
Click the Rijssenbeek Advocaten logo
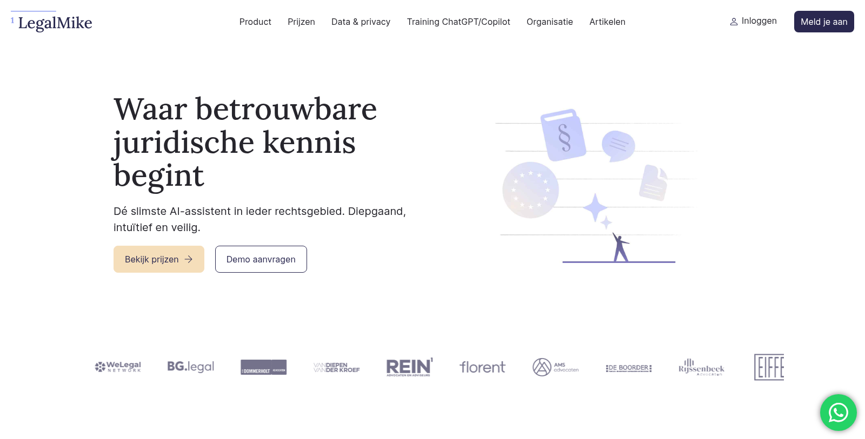(701, 367)
